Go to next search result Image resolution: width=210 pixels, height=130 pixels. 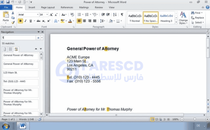[41, 49]
